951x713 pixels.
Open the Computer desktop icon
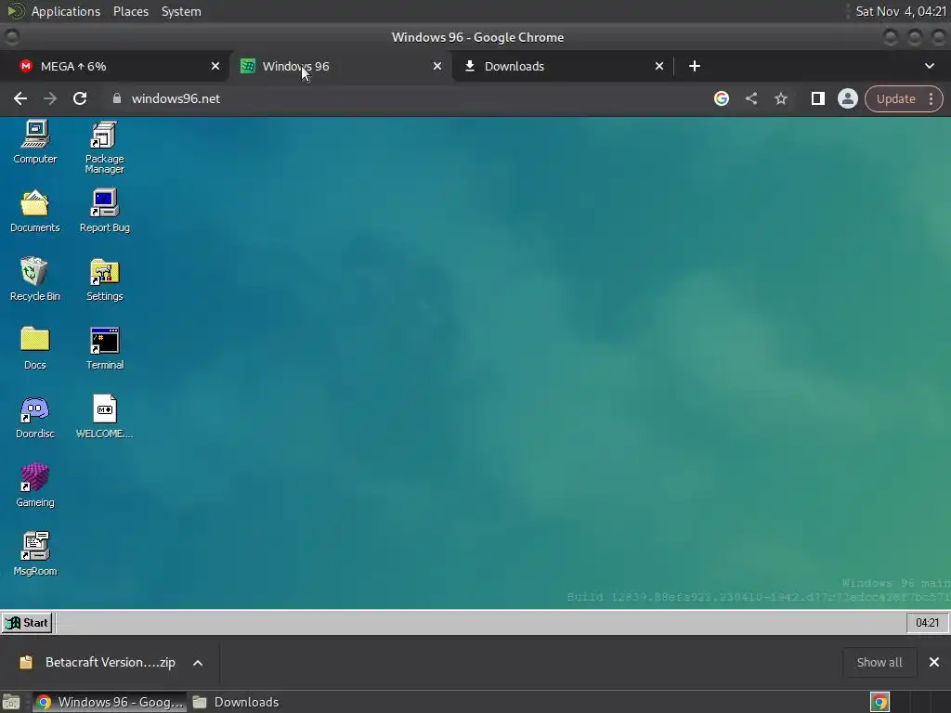point(35,142)
